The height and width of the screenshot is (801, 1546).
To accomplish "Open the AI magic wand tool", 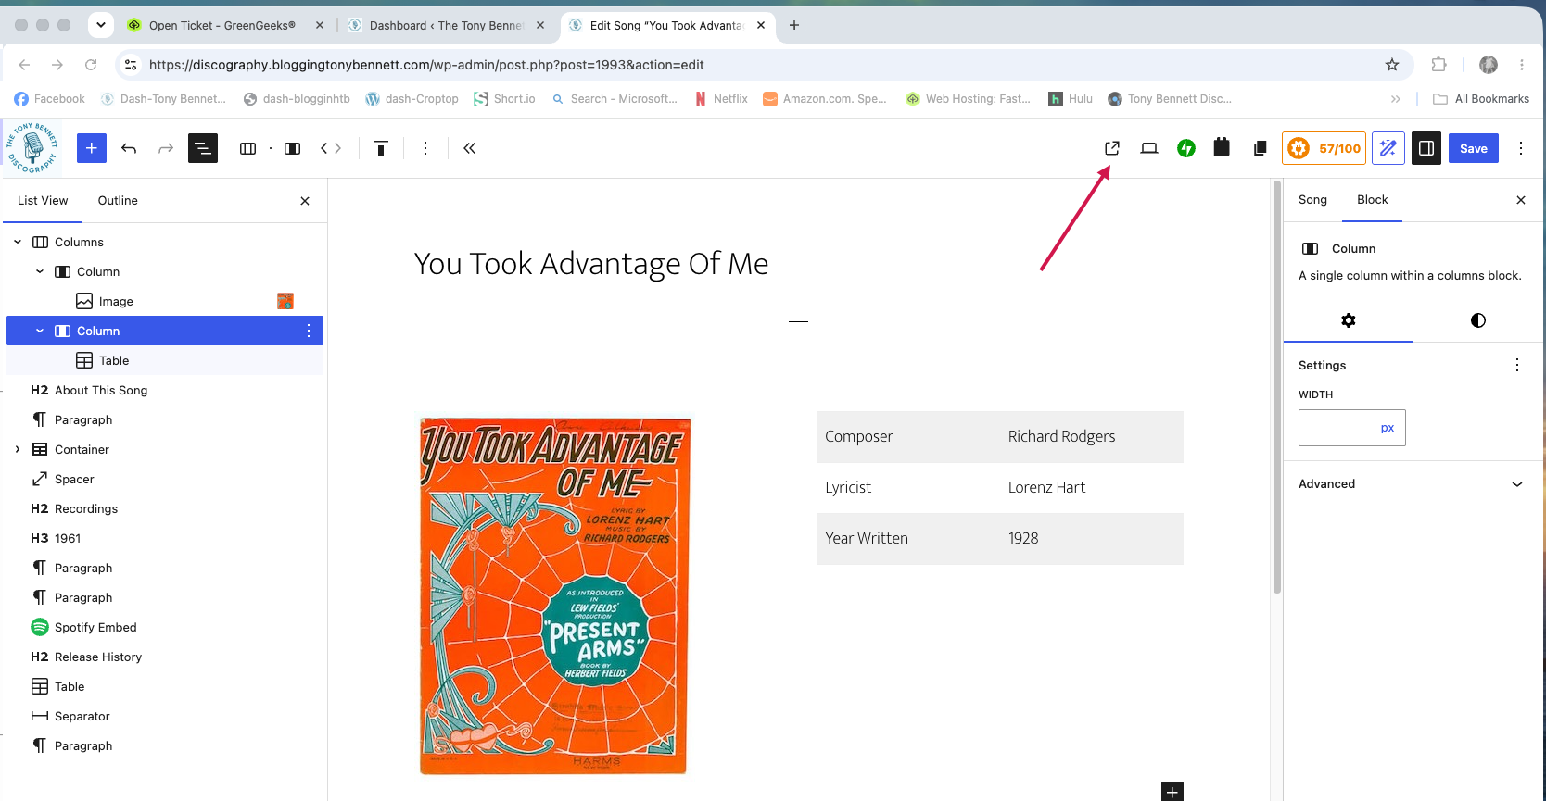I will tap(1388, 148).
